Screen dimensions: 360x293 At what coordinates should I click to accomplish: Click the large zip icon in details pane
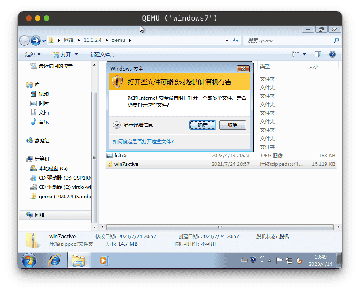click(32, 240)
